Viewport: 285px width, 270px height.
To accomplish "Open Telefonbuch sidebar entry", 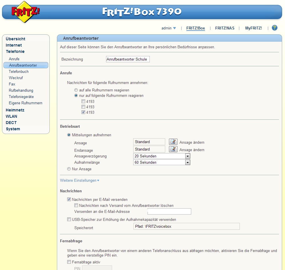I will 19,72.
